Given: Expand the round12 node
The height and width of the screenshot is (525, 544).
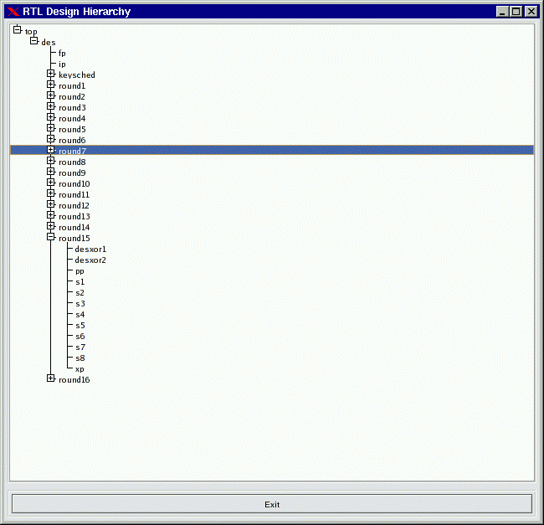Looking at the screenshot, I should tap(51, 204).
